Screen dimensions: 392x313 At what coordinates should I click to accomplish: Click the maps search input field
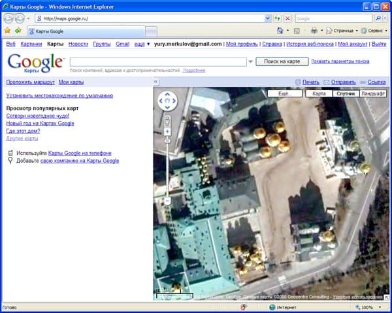(x=158, y=61)
